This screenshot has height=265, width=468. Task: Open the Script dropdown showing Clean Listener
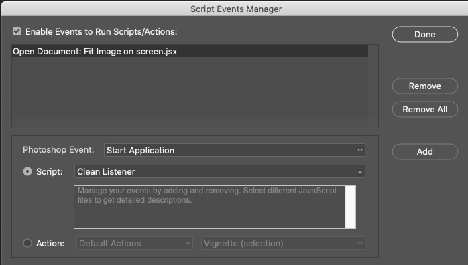220,171
